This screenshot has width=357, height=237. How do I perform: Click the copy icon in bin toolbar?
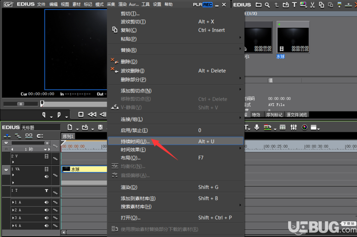(321, 5)
